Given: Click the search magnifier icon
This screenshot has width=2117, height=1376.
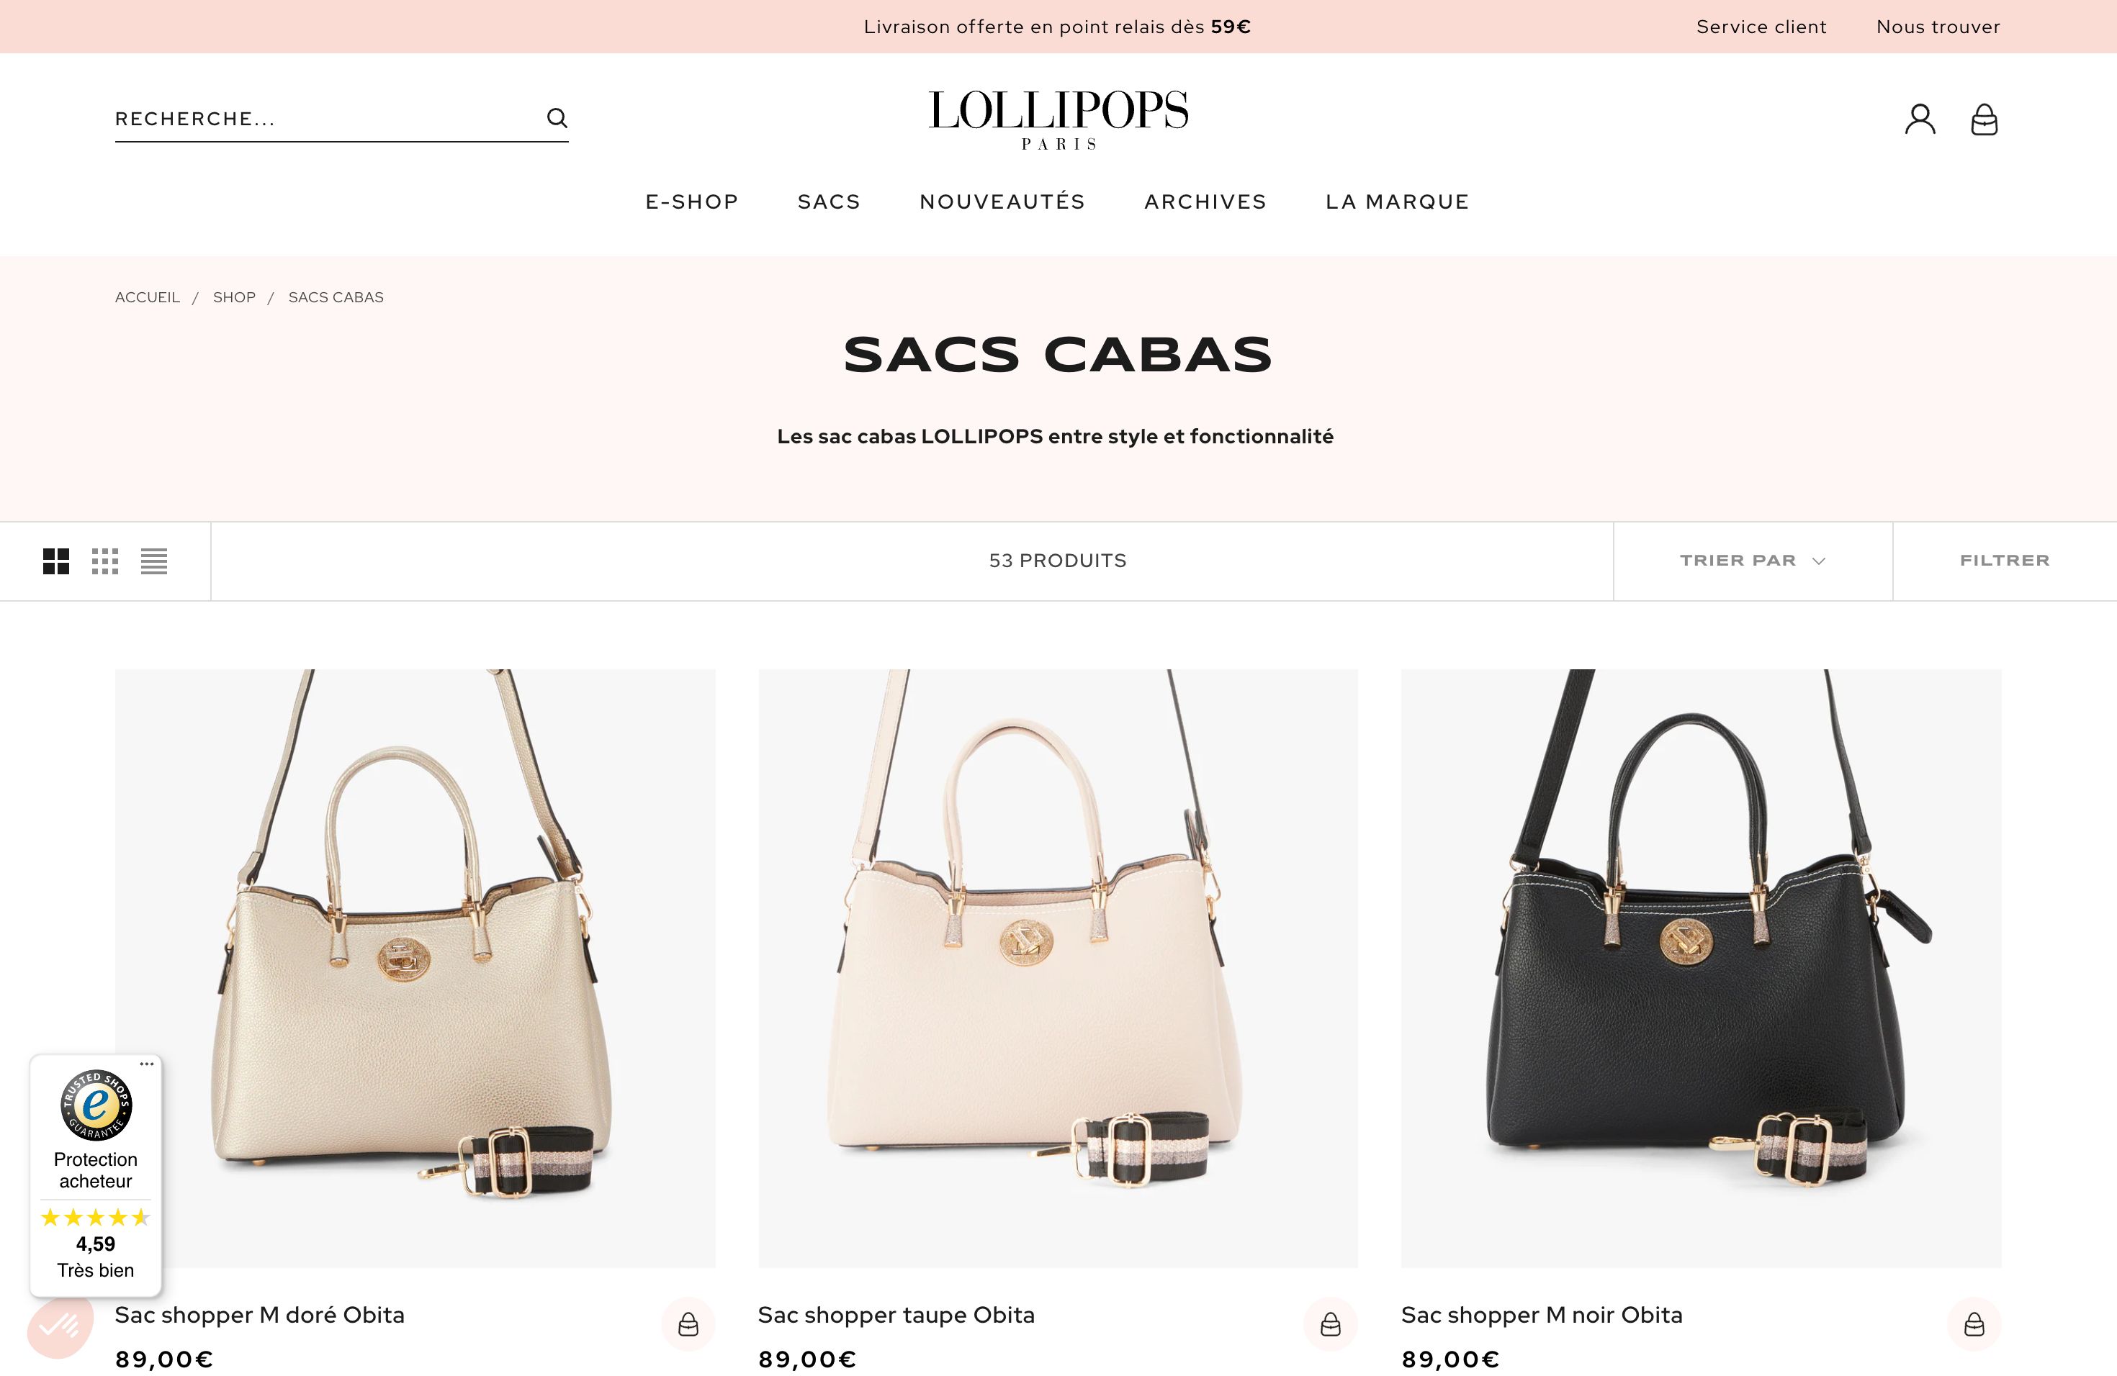Looking at the screenshot, I should click(x=557, y=118).
